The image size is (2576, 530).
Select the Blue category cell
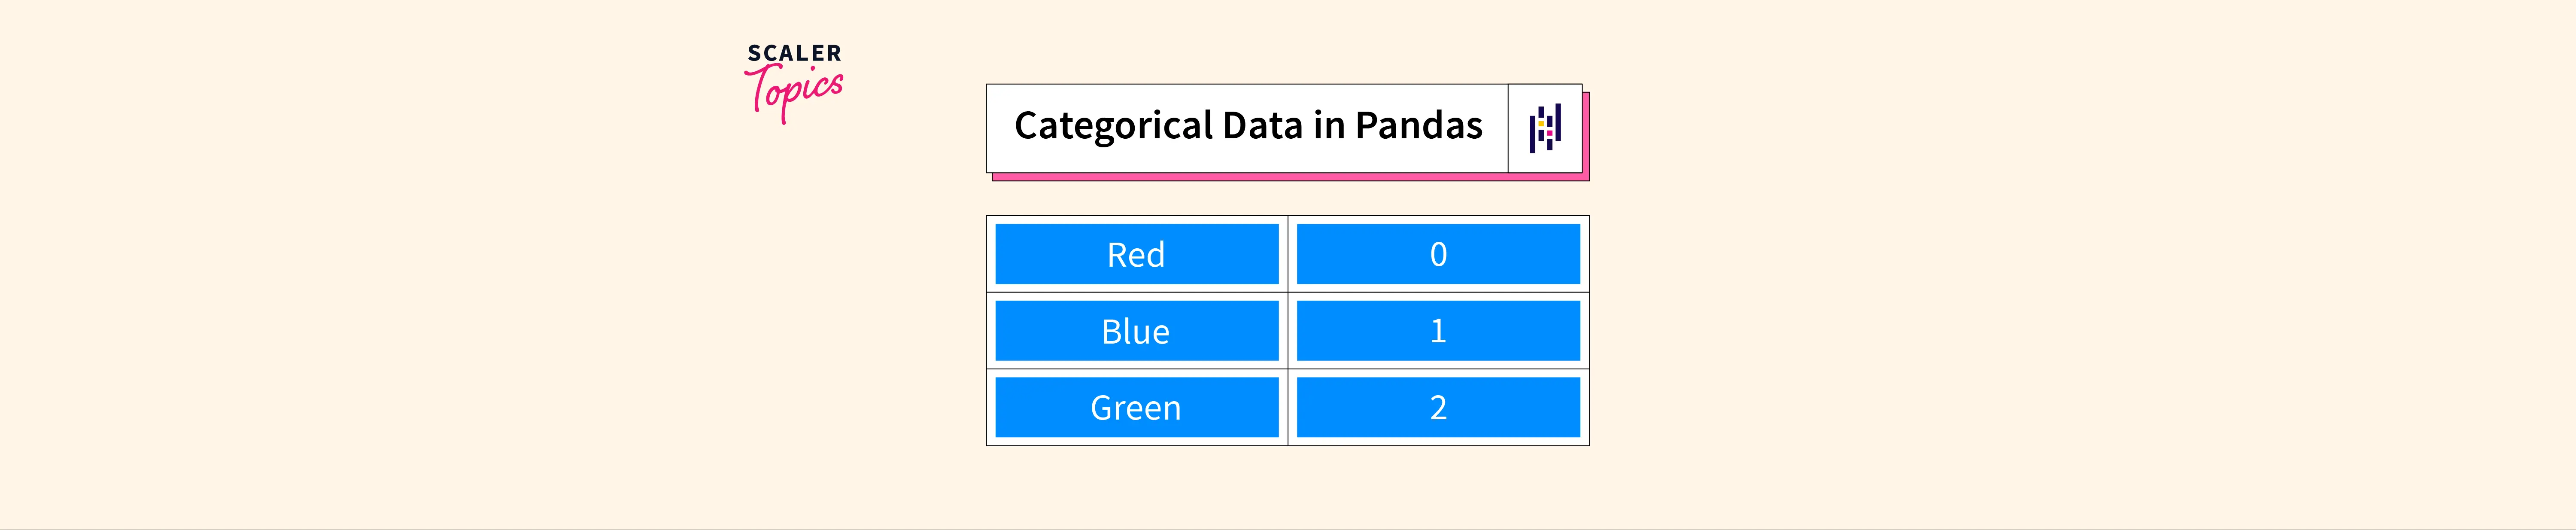1136,331
